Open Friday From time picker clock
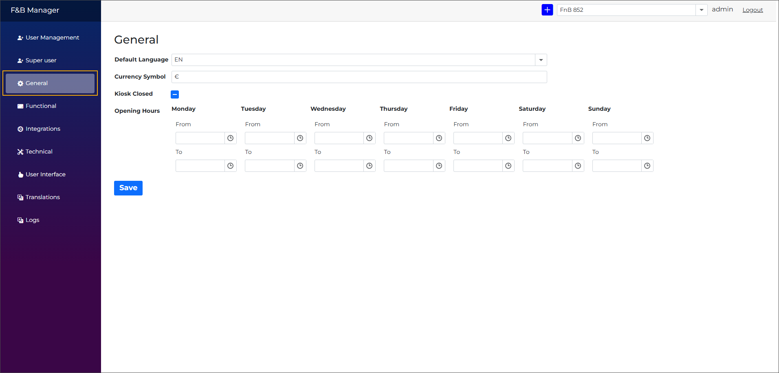Image resolution: width=779 pixels, height=373 pixels. (x=508, y=138)
